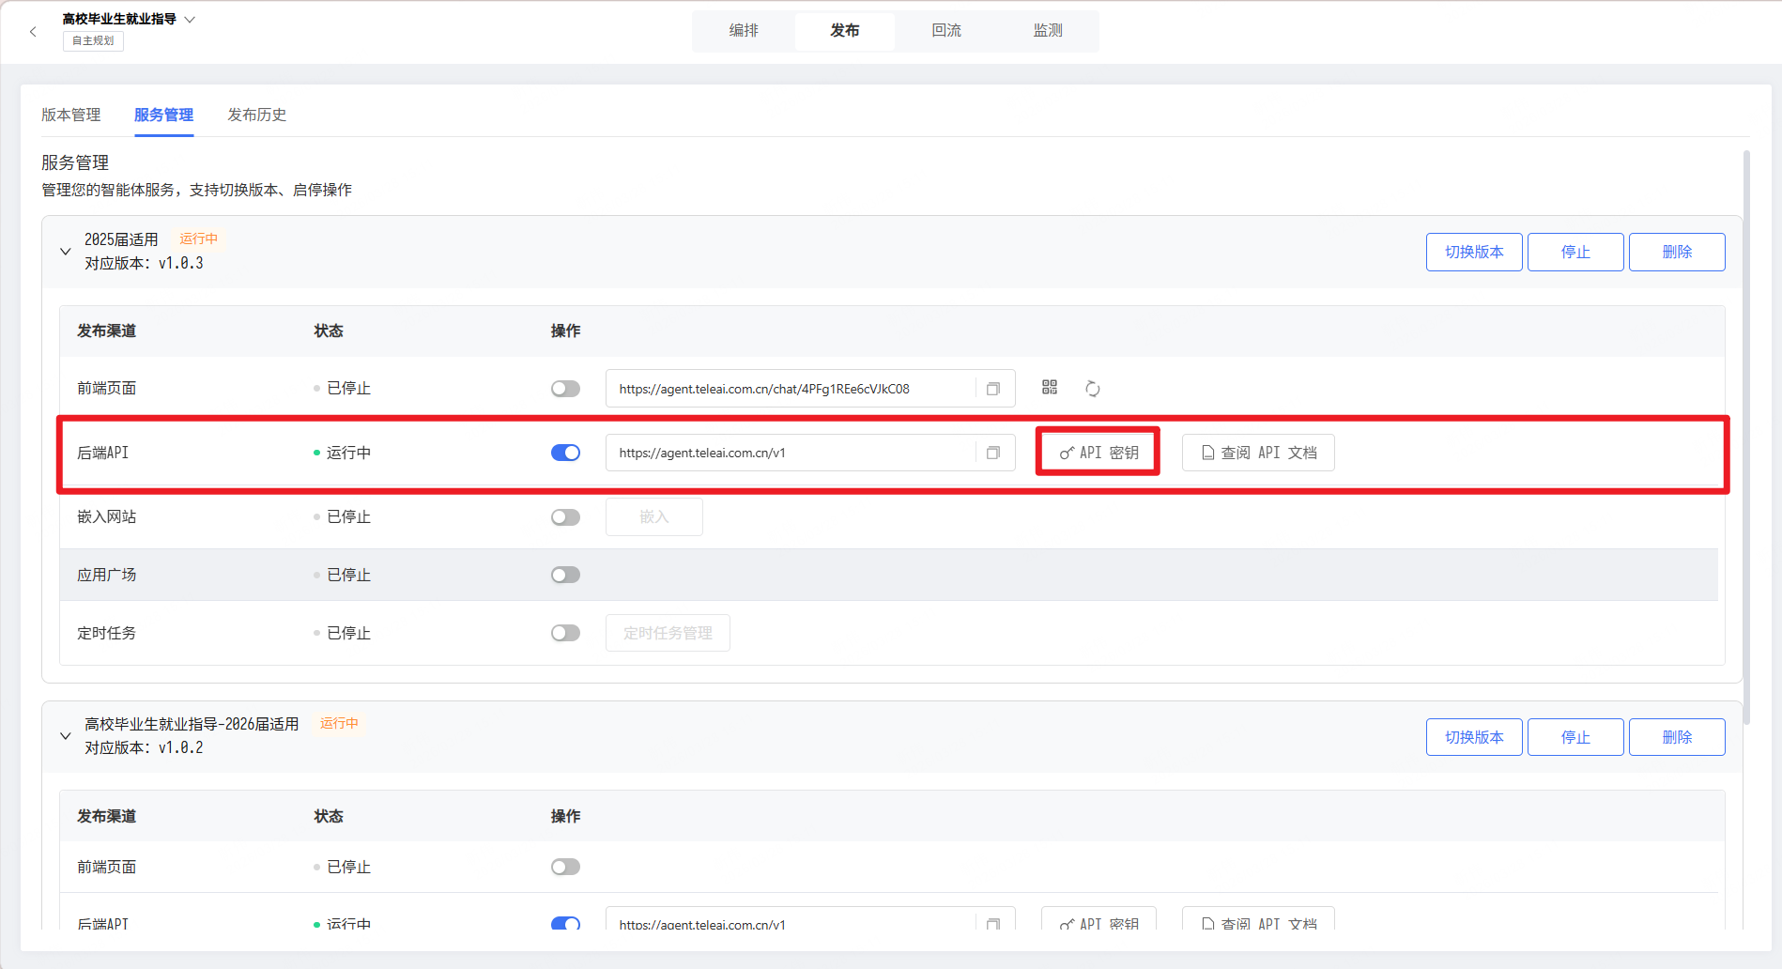
Task: Refresh the front-end page link
Action: (x=1093, y=389)
